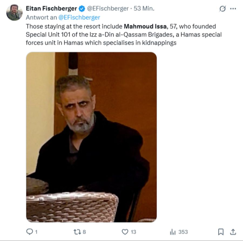Screen dimensions: 243x241
Task: Toggle the bookmark icon for this post
Action: coord(221,232)
